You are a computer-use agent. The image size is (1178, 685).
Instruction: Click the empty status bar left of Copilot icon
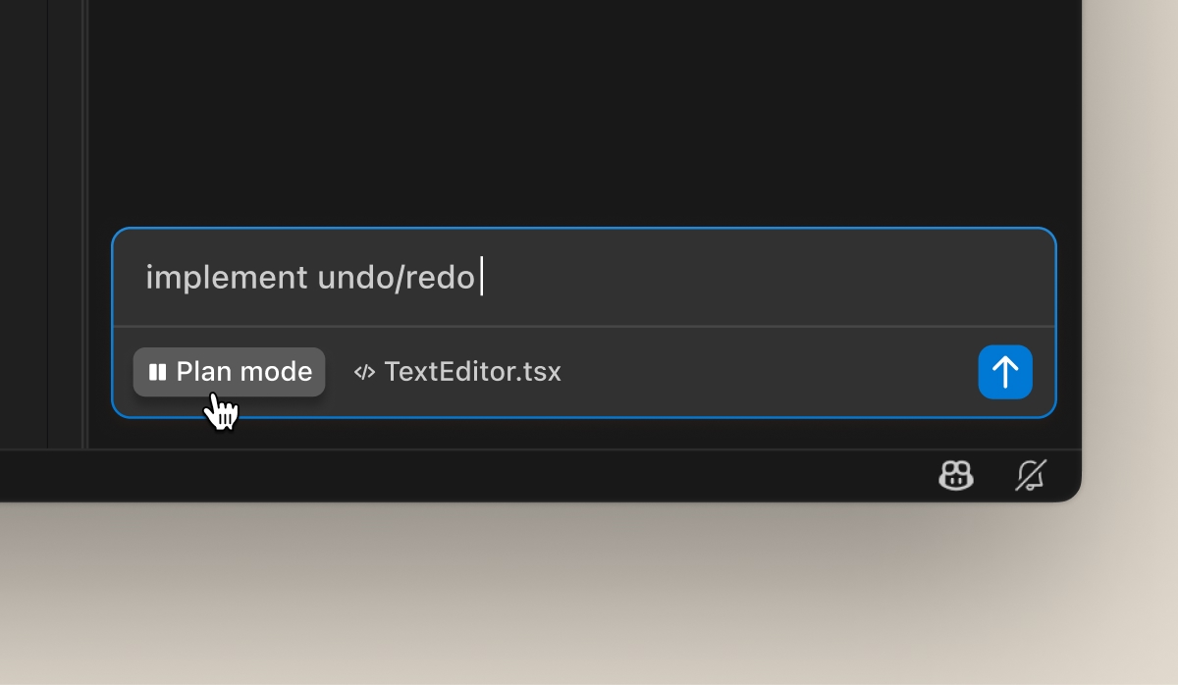(491, 476)
